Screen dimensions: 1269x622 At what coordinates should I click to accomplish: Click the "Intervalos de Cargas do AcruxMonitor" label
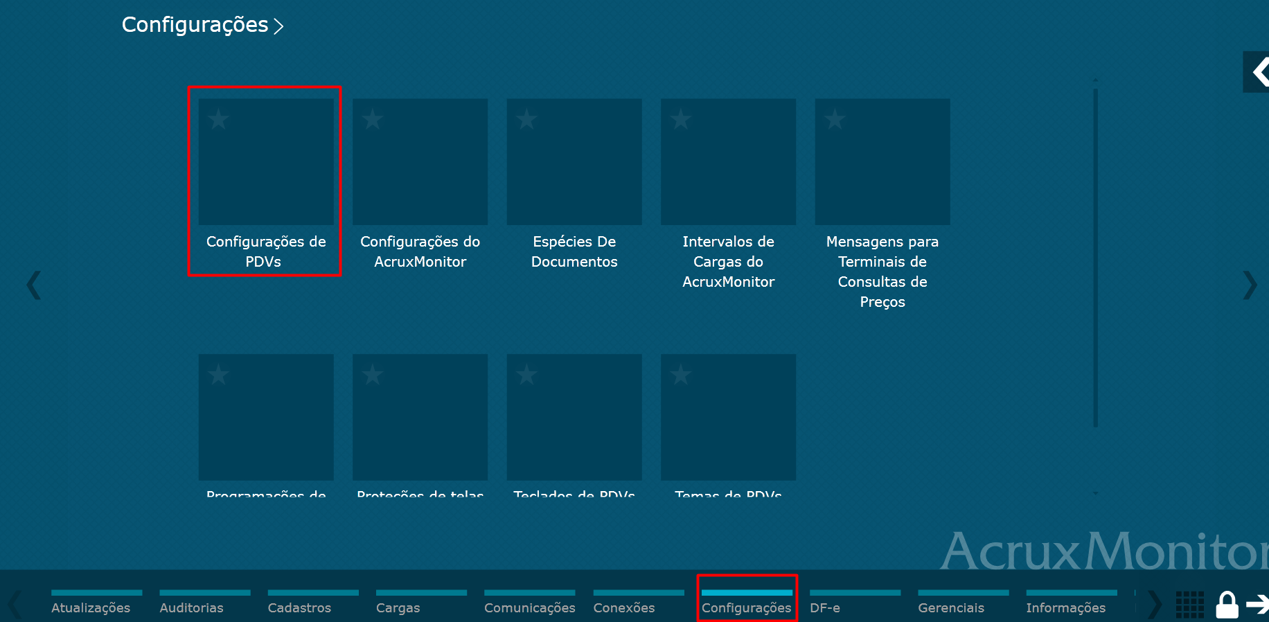tap(729, 262)
